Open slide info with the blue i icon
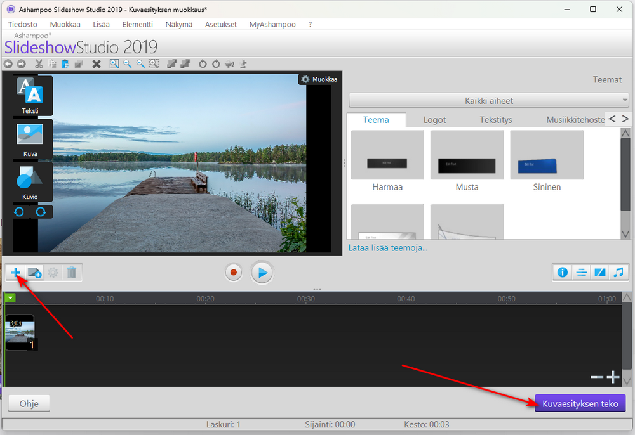The width and height of the screenshot is (635, 435). click(563, 273)
